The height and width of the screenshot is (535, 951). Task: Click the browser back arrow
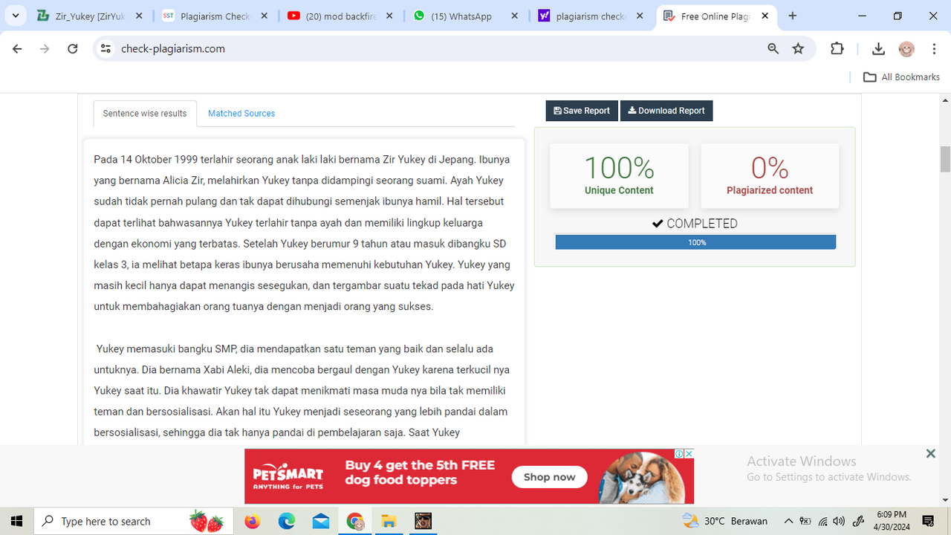click(x=18, y=49)
